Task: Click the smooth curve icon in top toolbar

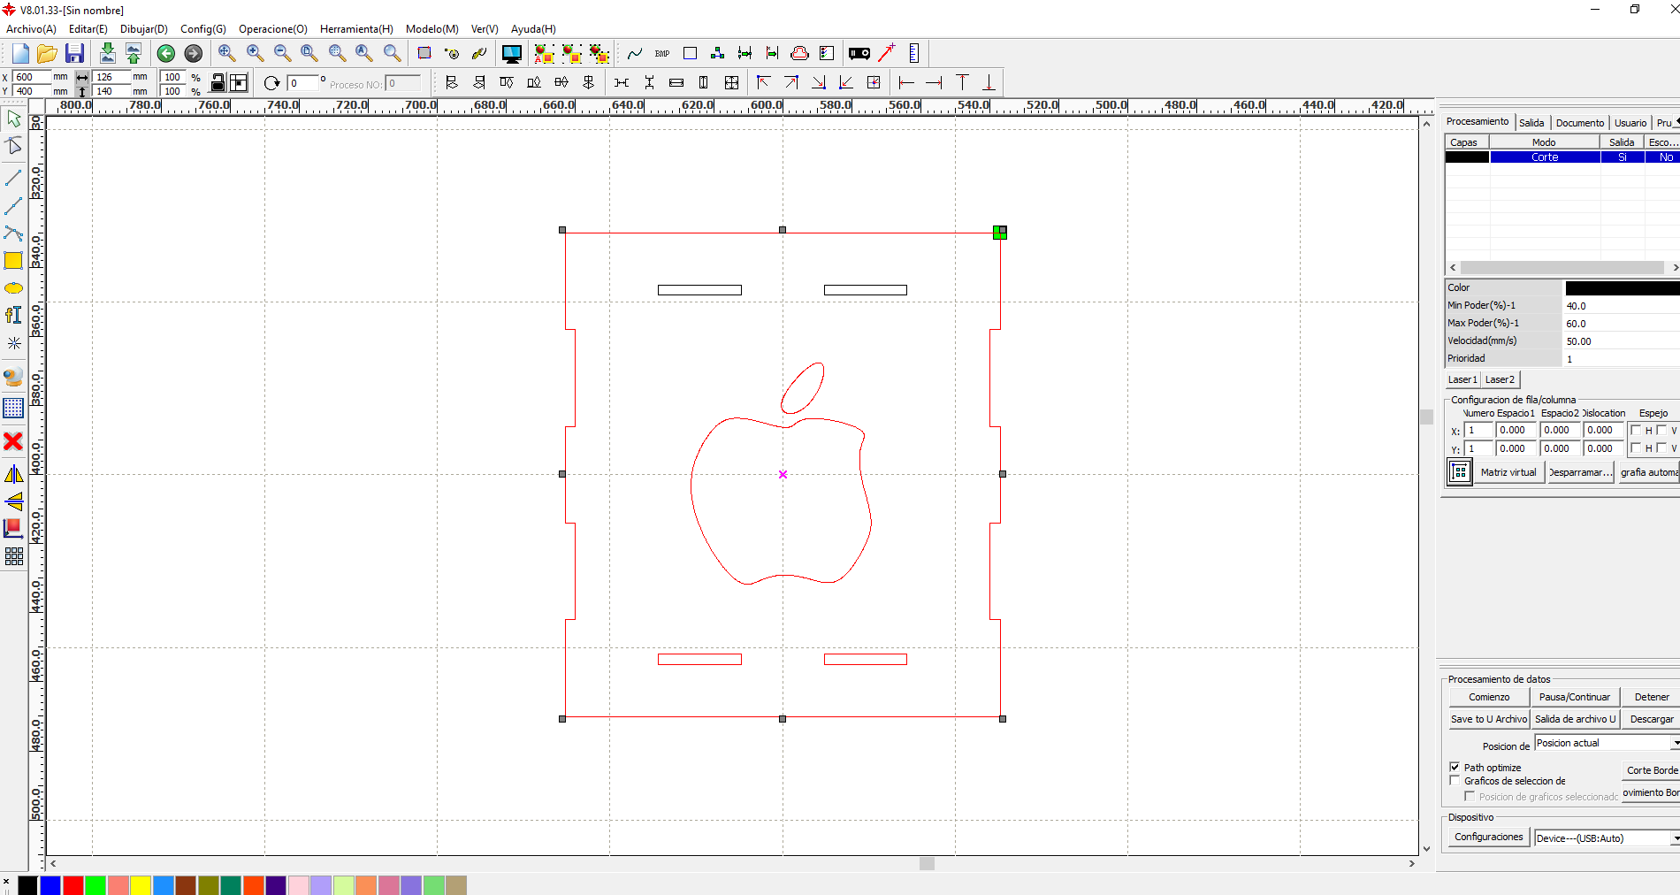Action: point(635,53)
